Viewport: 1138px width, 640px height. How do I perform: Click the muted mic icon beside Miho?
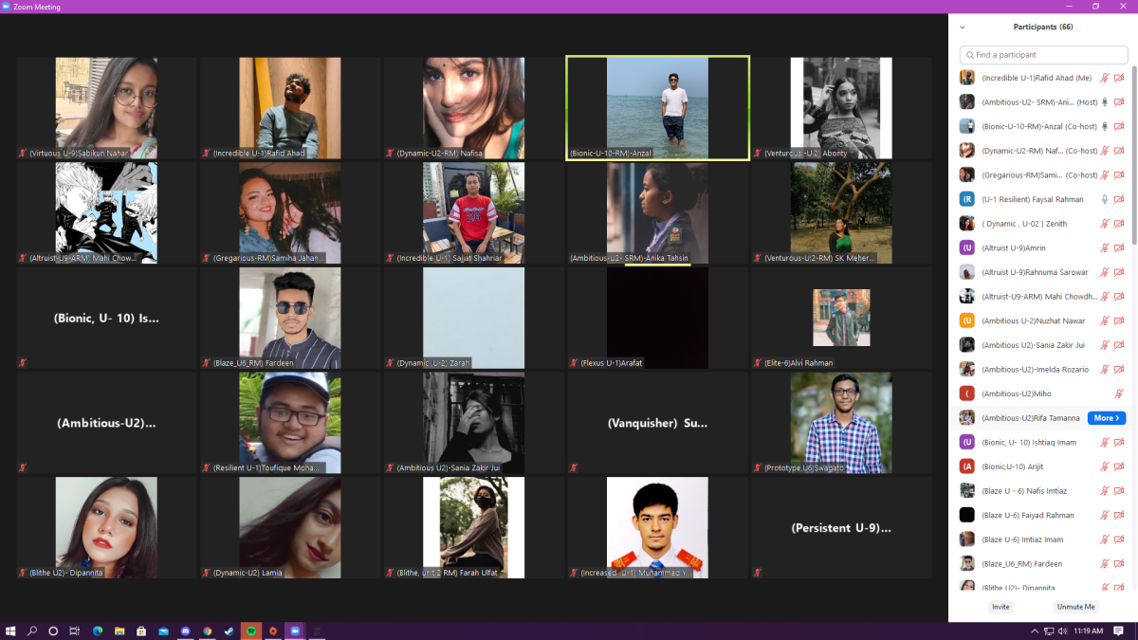click(x=1119, y=393)
